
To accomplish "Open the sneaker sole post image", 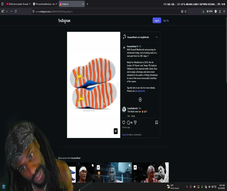I will [93, 85].
